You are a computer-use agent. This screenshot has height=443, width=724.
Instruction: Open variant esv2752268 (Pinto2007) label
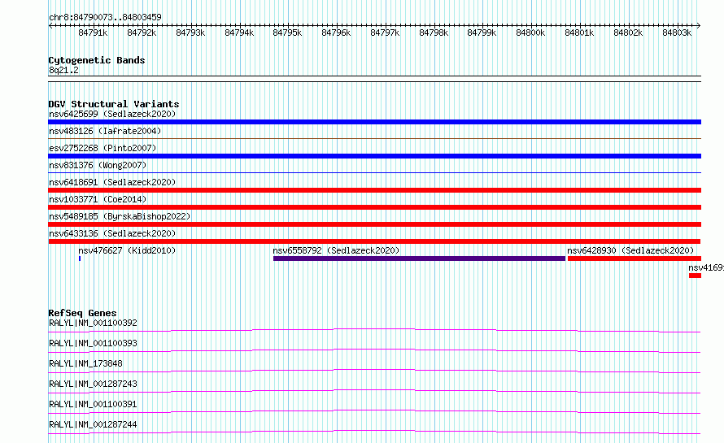[102, 148]
